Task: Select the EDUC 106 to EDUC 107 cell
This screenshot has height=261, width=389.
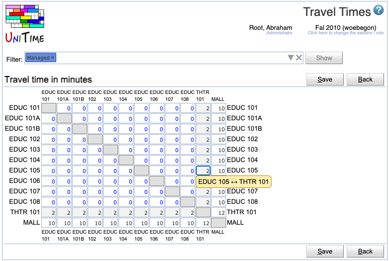Action: coord(172,181)
